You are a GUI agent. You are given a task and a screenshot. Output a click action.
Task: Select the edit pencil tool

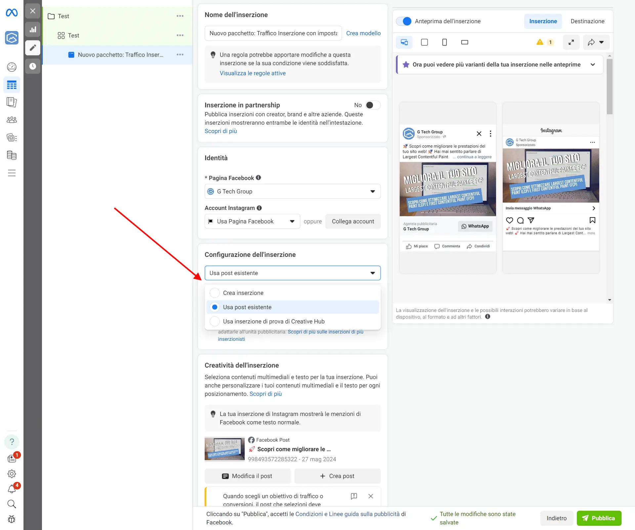point(33,48)
